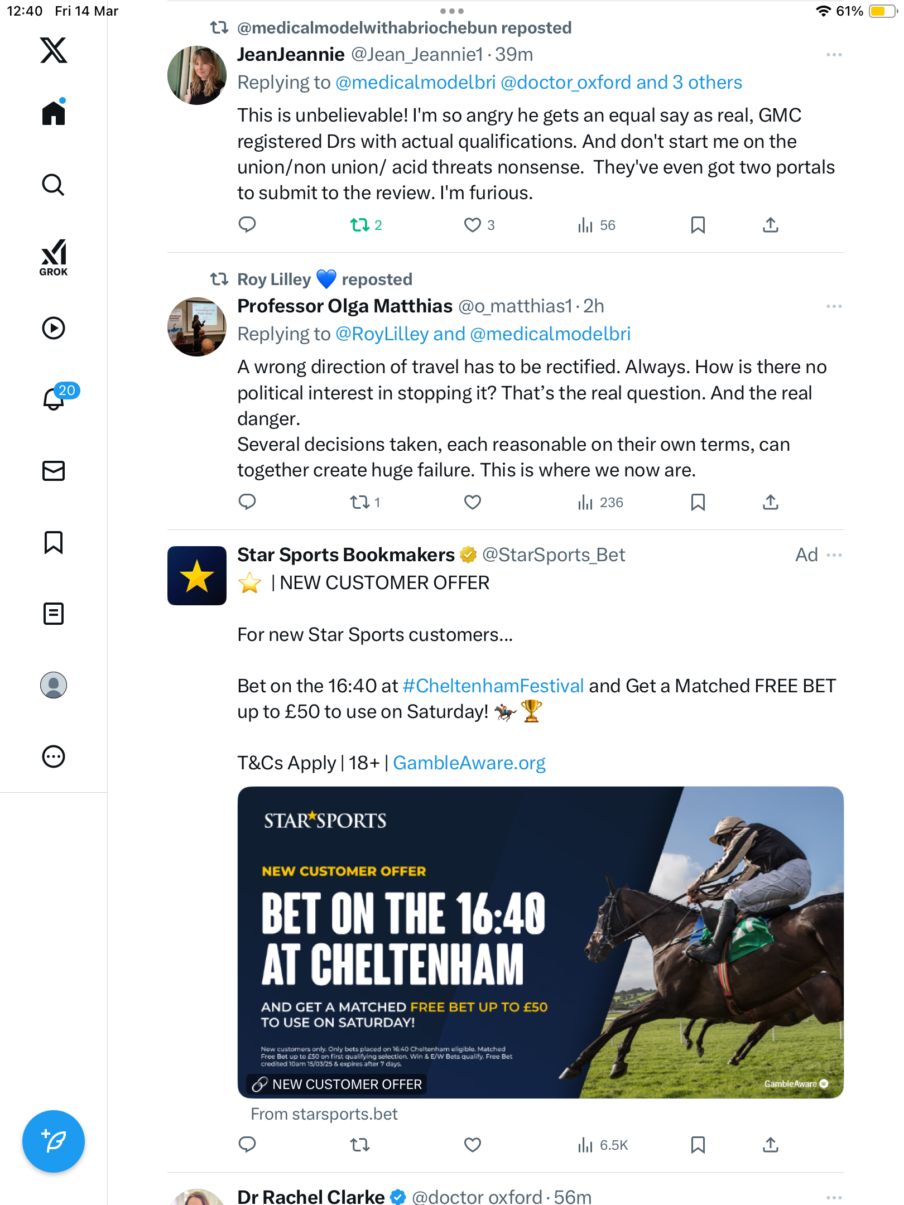Undo repost on JeanJeannie's post
Image resolution: width=904 pixels, height=1205 pixels.
[x=366, y=225]
